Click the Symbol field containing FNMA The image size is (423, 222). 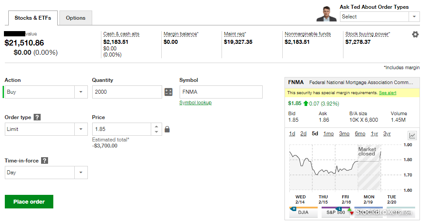221,92
